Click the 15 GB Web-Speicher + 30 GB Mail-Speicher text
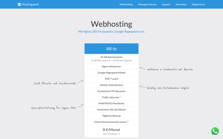223x139 pixels. (x=111, y=60)
